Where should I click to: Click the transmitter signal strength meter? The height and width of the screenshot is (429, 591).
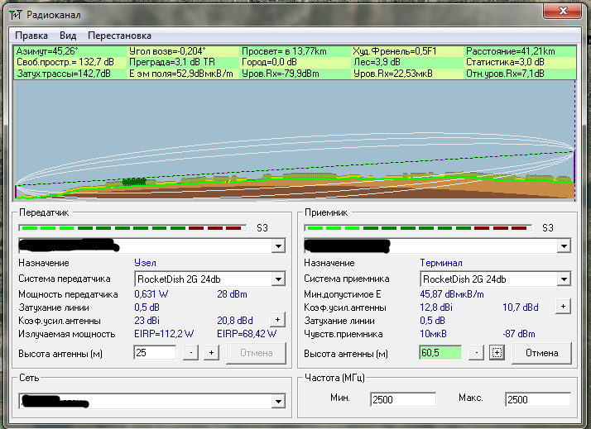132,227
